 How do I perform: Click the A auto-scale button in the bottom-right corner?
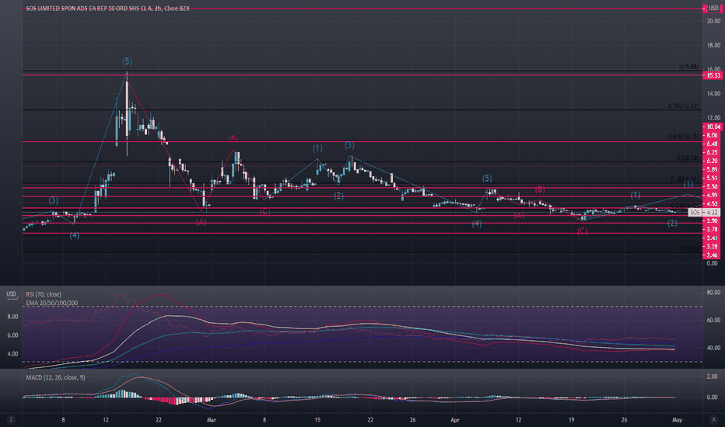click(713, 419)
